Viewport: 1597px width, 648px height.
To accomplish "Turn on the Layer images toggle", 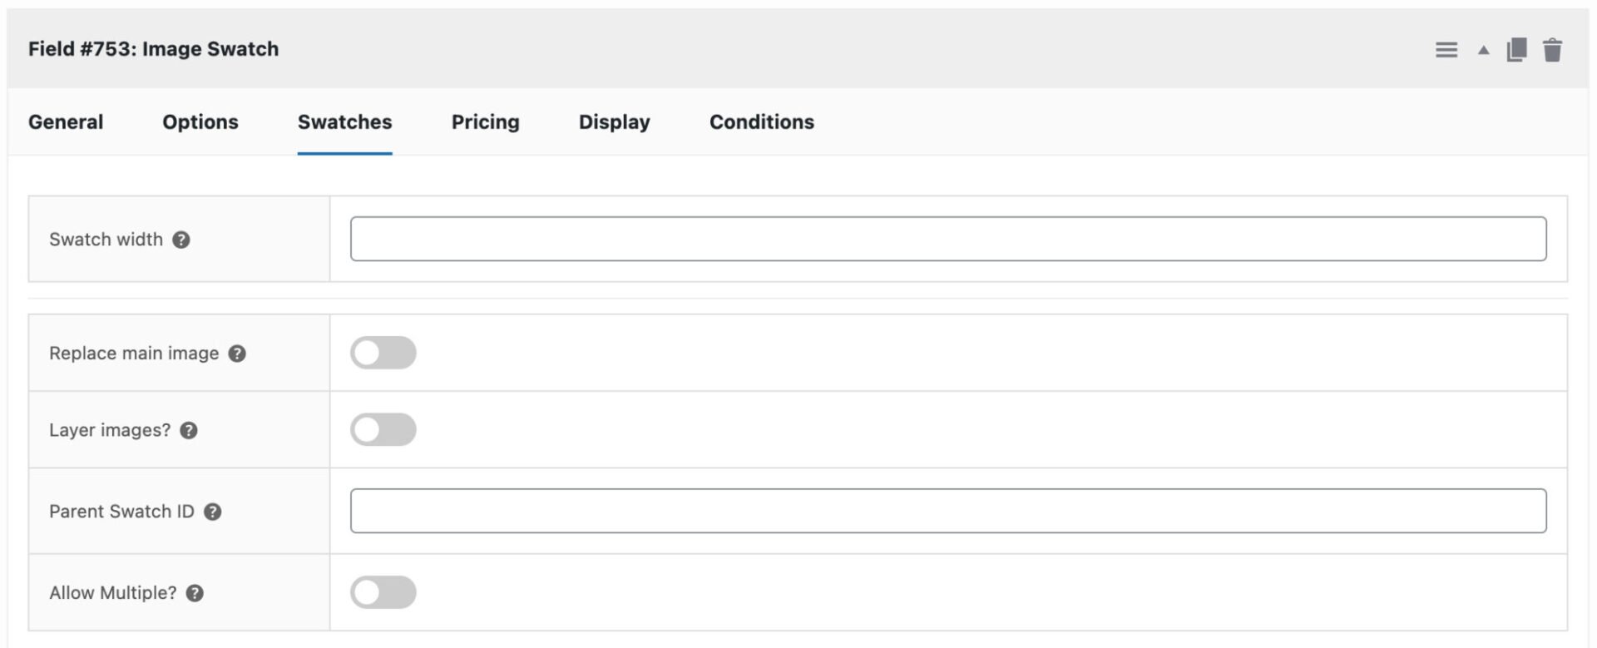I will pyautogui.click(x=383, y=430).
